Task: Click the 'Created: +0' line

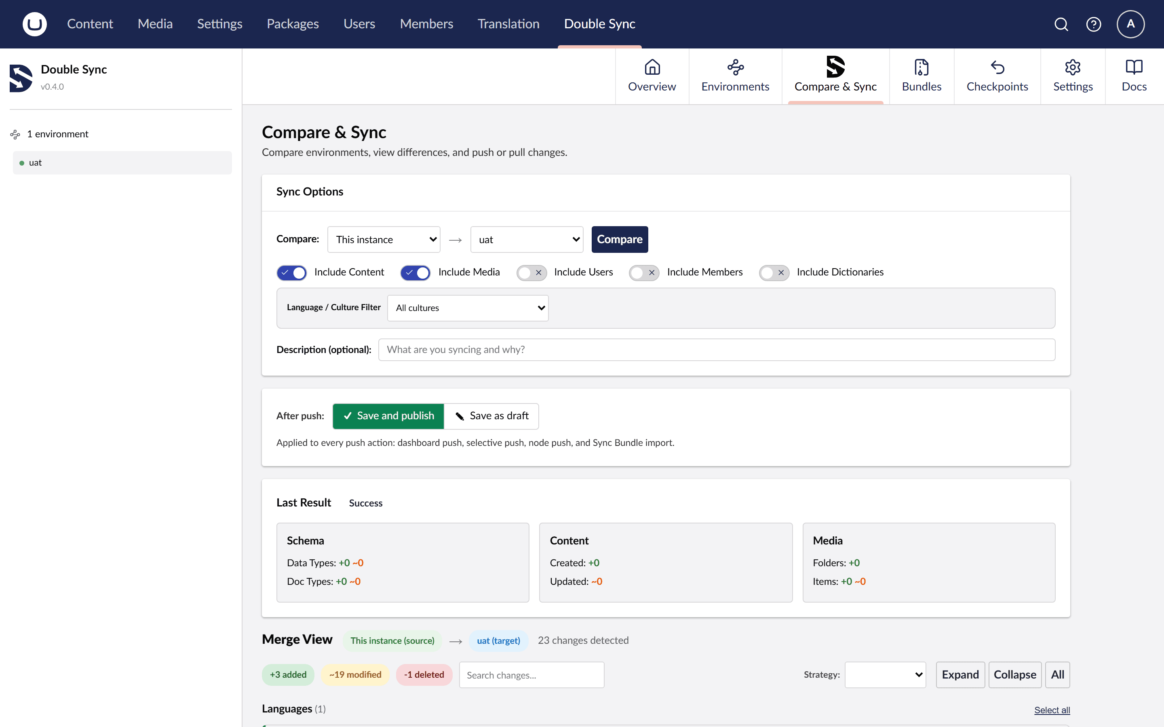Action: coord(575,563)
